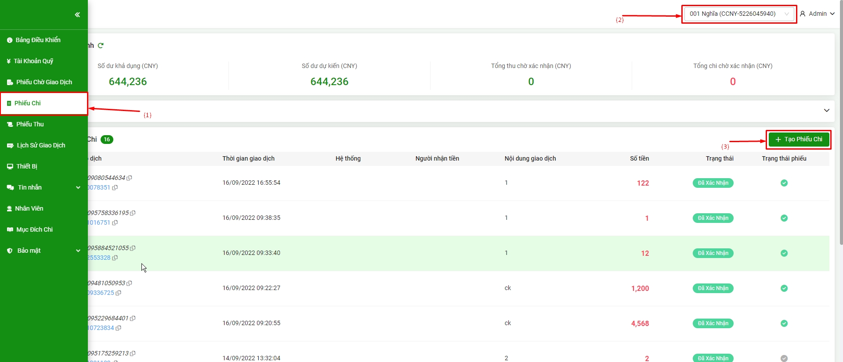This screenshot has width=843, height=362.
Task: Expand the Bảo mật submenu
Action: coord(78,251)
